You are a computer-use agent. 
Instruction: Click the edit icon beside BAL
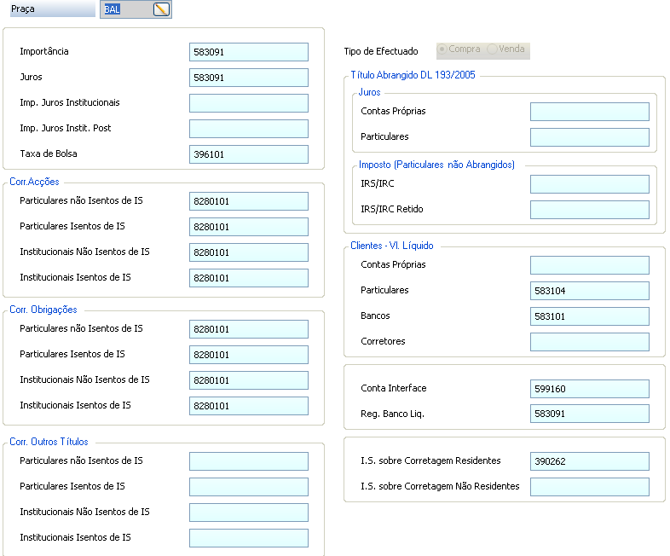(x=161, y=9)
